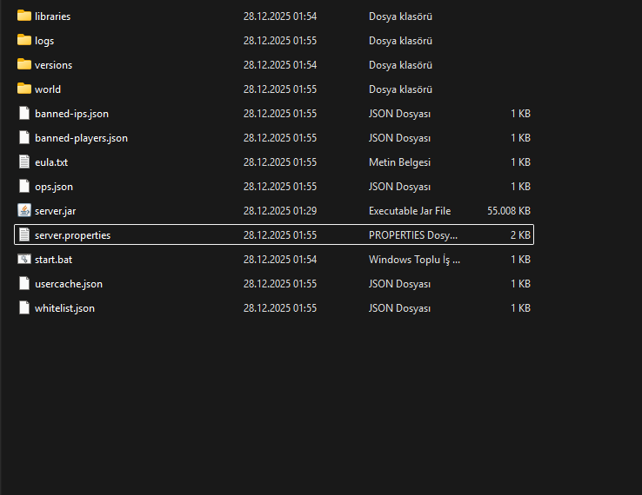Click the start.bat batch file icon
The width and height of the screenshot is (642, 495).
[24, 259]
